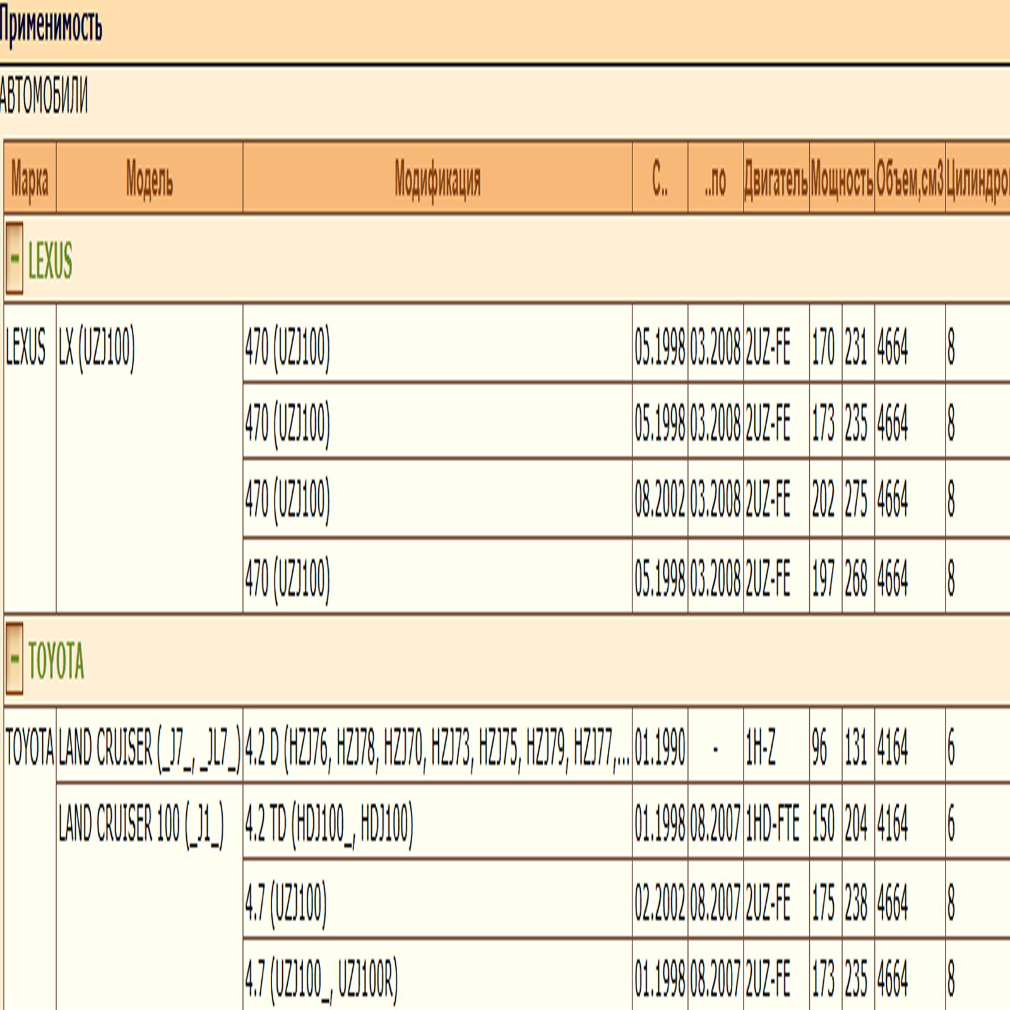Click the Применимость section title
This screenshot has width=1010, height=1010.
point(50,27)
